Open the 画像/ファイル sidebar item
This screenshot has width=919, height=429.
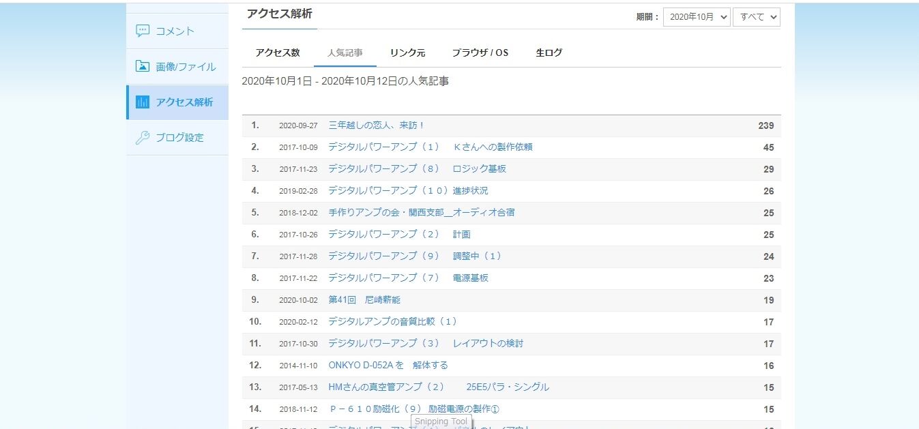tap(177, 66)
